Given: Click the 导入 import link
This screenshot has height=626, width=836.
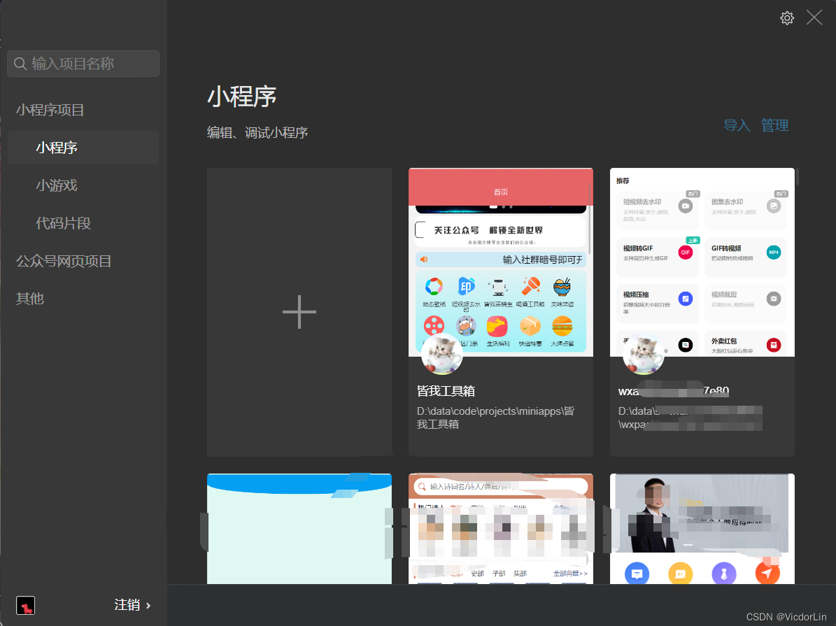Looking at the screenshot, I should pos(737,125).
